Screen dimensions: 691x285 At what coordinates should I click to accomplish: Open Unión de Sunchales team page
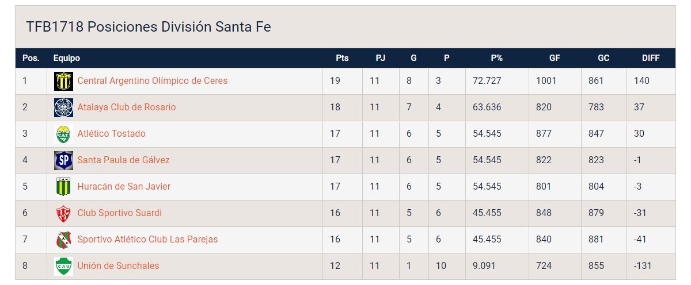(118, 266)
